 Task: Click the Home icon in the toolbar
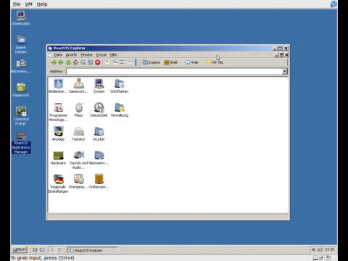coord(75,62)
